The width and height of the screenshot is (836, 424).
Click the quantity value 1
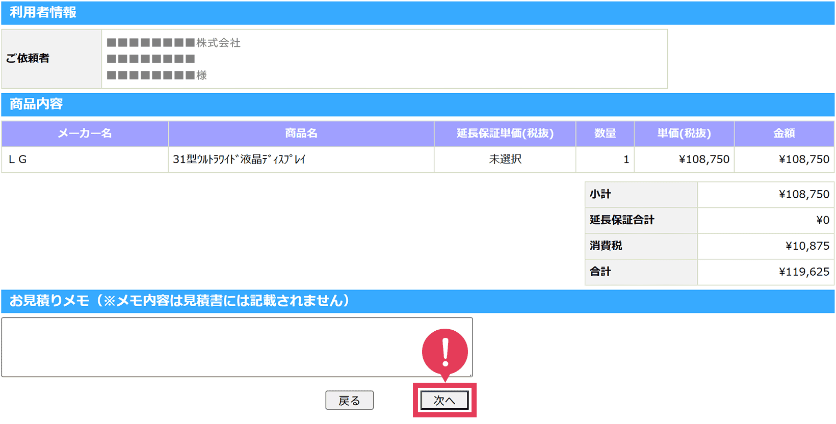[x=626, y=160]
